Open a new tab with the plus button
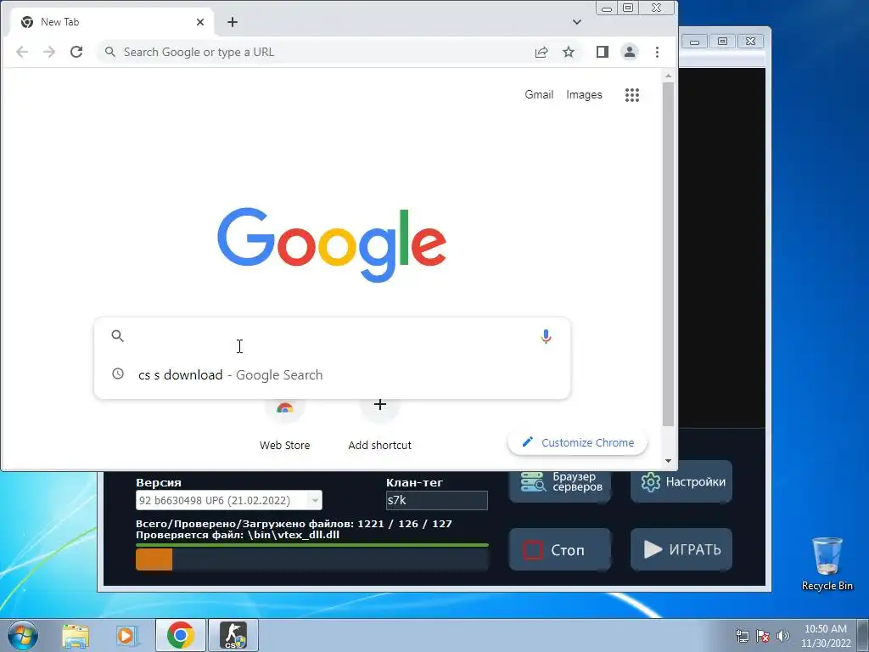Screen dimensions: 869x652 [x=233, y=22]
